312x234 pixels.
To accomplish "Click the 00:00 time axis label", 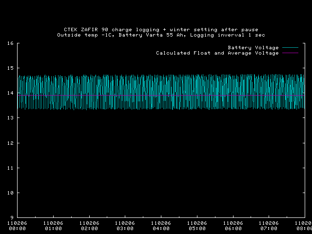I will tap(18, 228).
